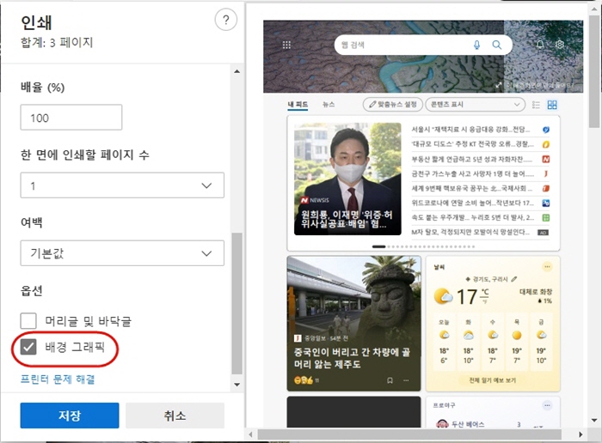Click the expand background image icon

tap(498, 85)
